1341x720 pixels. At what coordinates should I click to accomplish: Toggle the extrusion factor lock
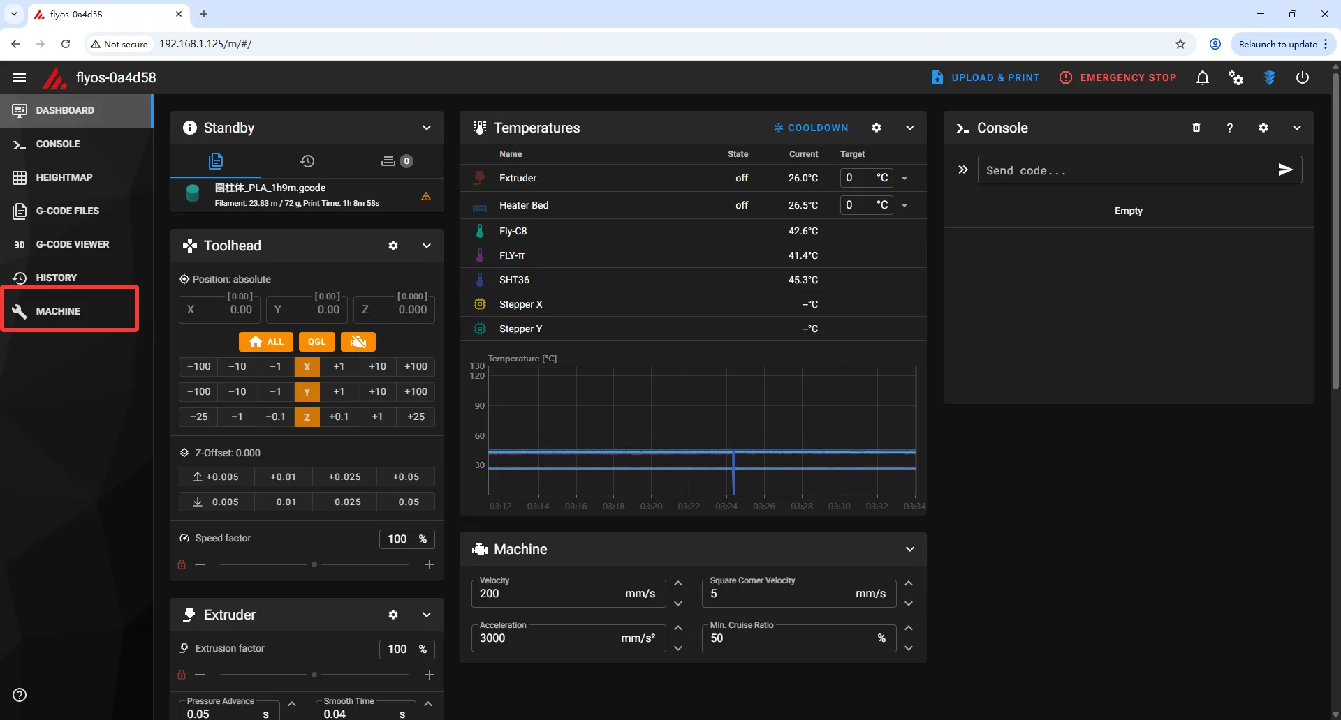[182, 675]
